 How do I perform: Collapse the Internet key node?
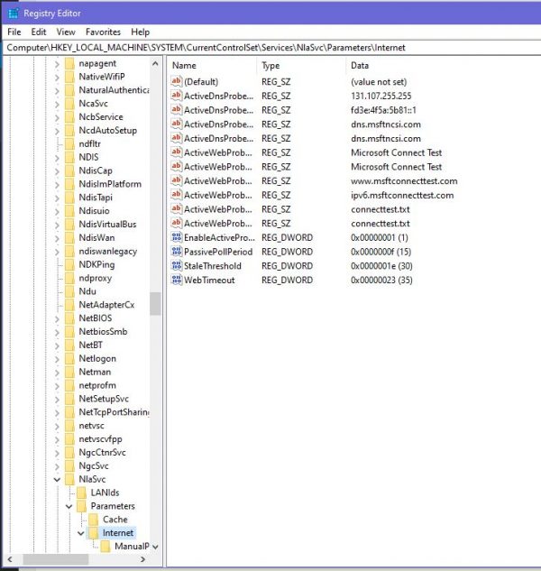coord(80,533)
